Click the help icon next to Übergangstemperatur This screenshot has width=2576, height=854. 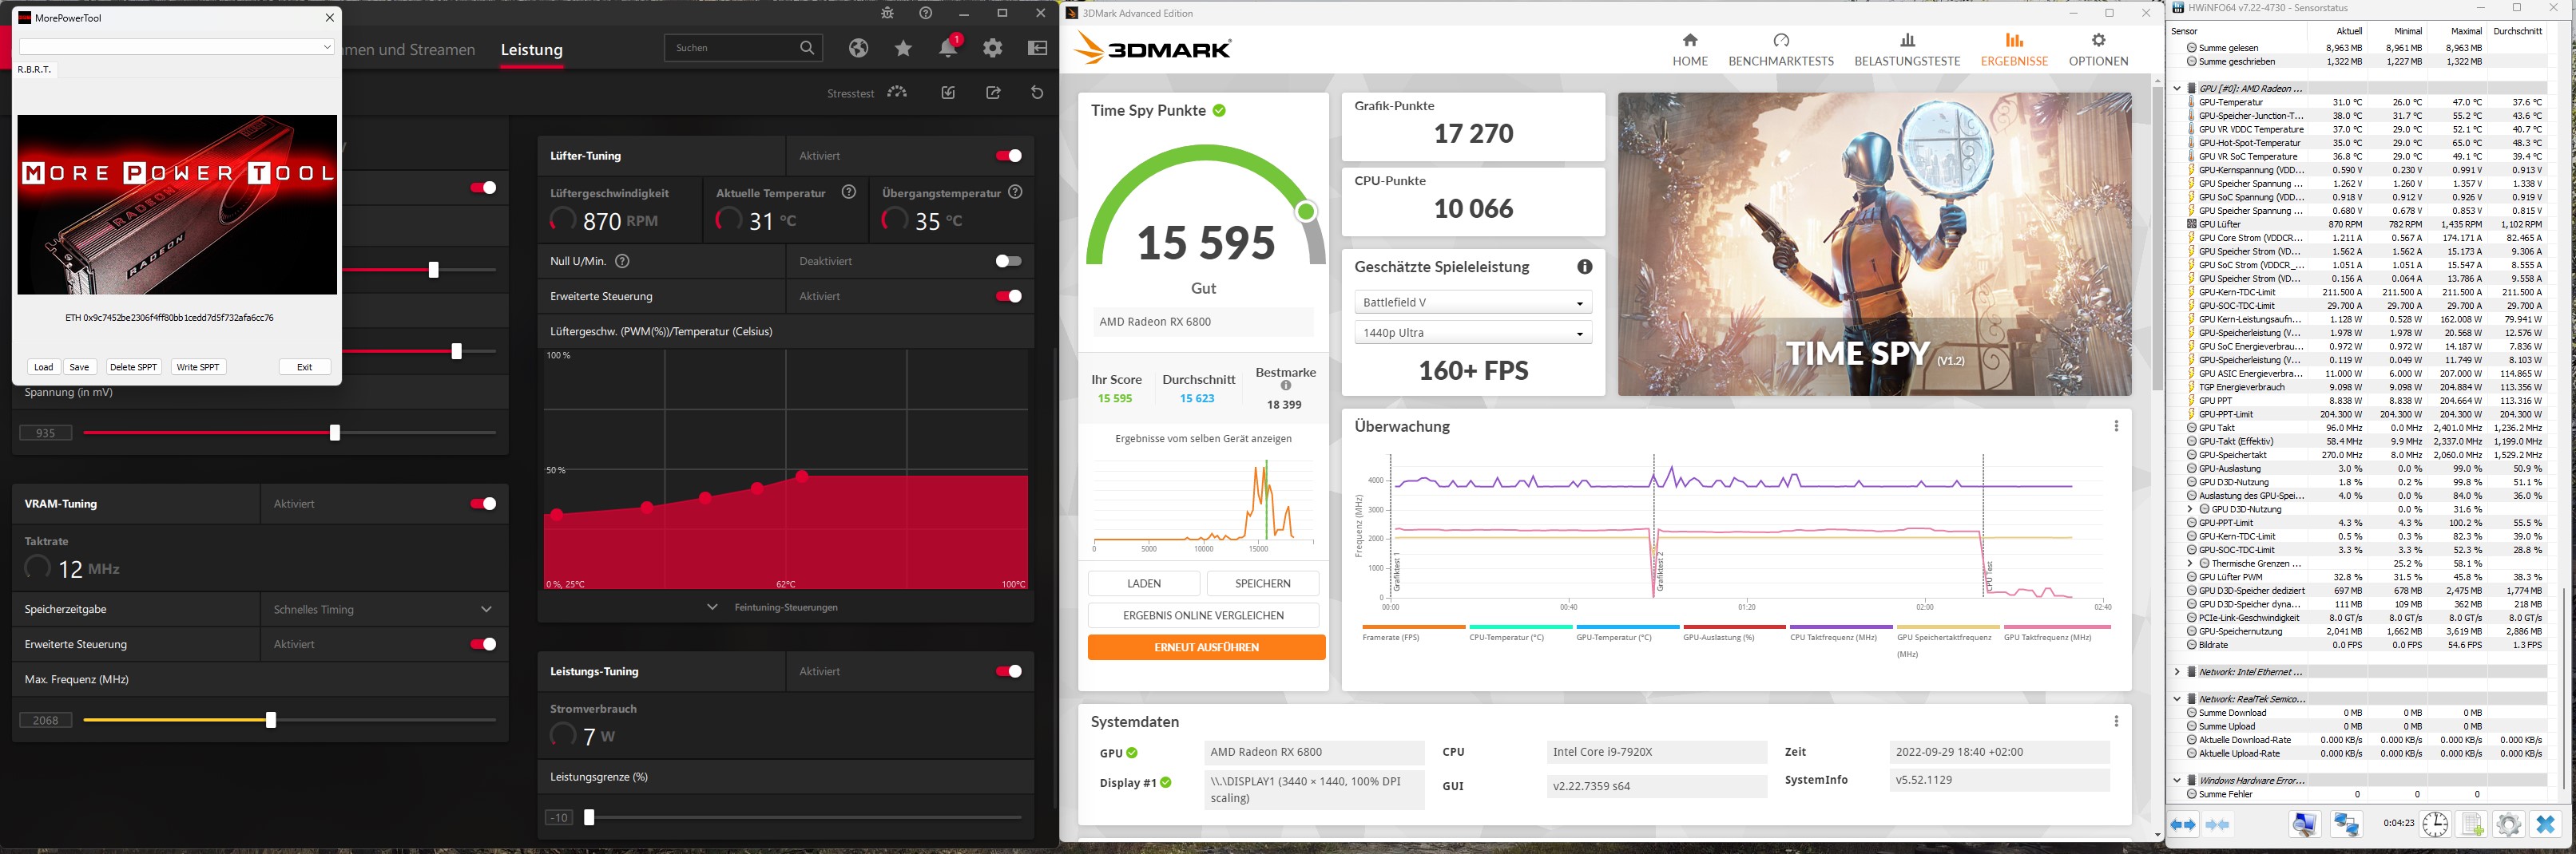pos(1015,192)
